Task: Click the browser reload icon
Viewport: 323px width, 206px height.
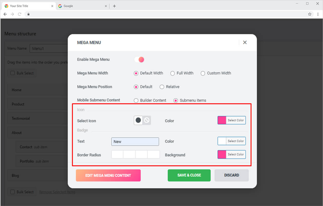Action: pos(20,14)
